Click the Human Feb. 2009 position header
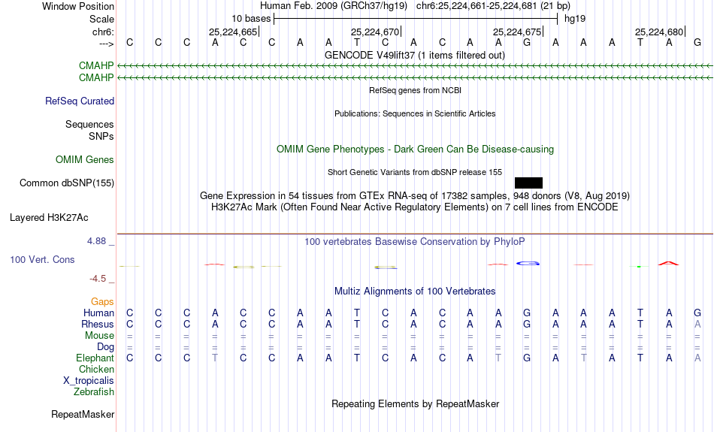This screenshot has width=714, height=432. click(x=415, y=6)
